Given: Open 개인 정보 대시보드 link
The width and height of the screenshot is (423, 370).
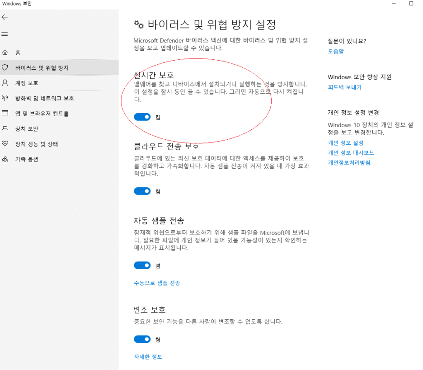Looking at the screenshot, I should click(351, 152).
